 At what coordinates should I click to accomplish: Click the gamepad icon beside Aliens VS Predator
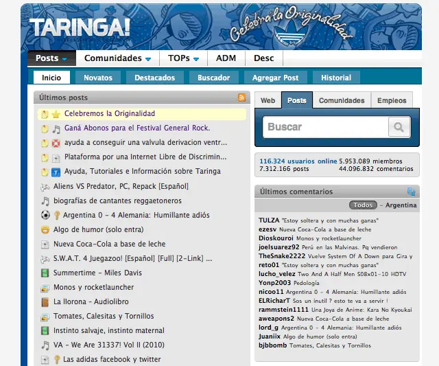point(45,187)
